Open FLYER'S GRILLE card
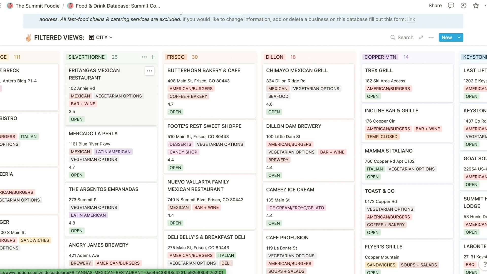 407,257
